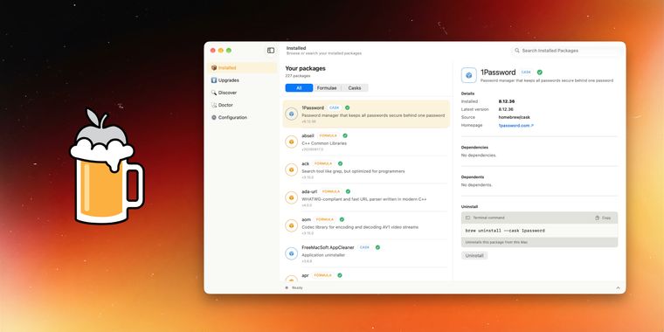Open the Discover section
The width and height of the screenshot is (664, 332).
point(242,93)
